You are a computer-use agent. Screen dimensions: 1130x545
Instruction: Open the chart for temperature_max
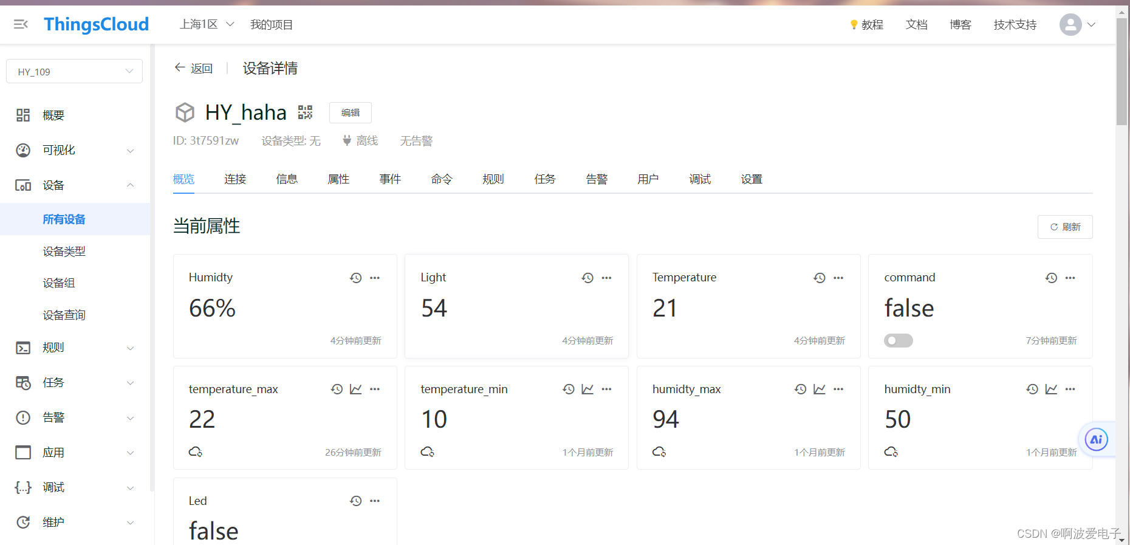point(356,389)
